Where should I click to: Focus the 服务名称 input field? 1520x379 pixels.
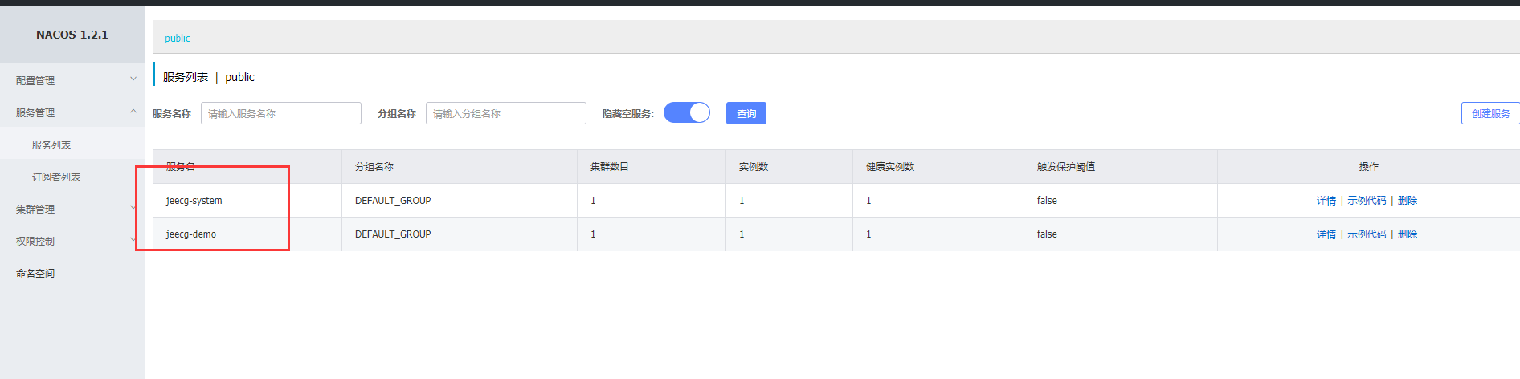pos(281,113)
